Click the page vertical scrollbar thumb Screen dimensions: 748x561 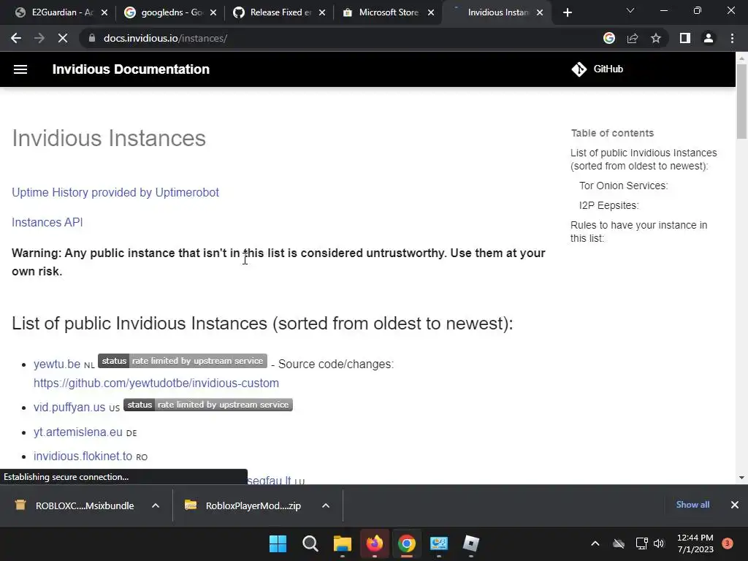741,100
